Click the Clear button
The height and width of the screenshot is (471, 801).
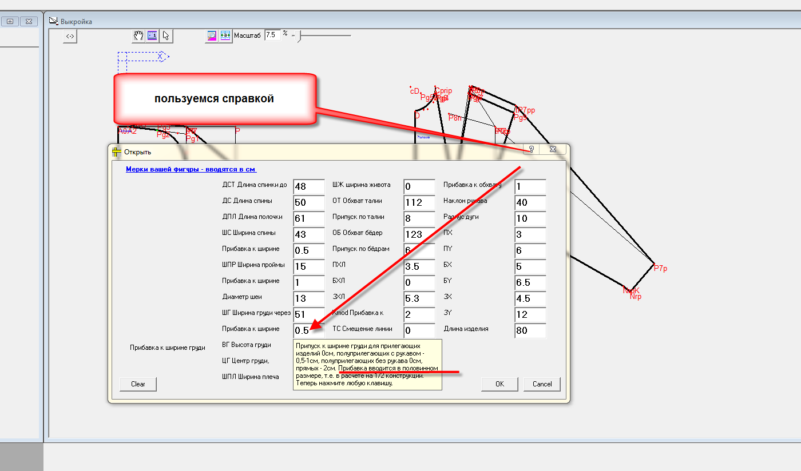pyautogui.click(x=138, y=384)
